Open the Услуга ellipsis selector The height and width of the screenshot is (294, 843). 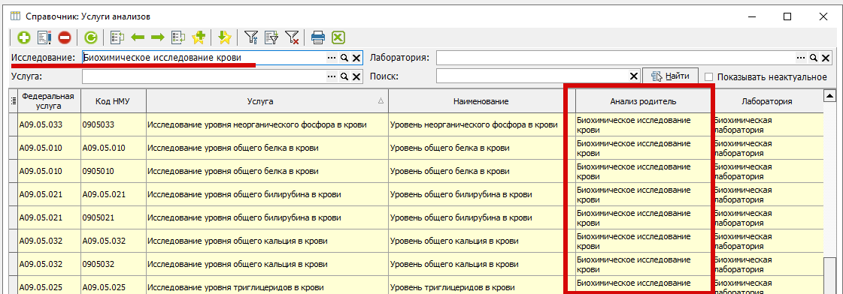[332, 76]
